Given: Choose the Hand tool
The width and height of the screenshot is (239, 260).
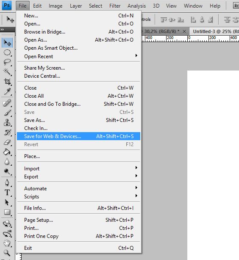Looking at the screenshot, I should [x=7, y=243].
